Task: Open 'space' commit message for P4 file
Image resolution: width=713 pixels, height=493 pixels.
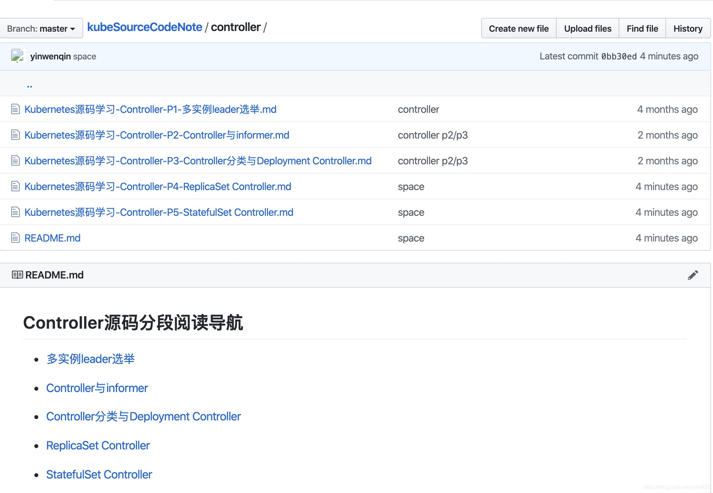Action: coord(411,187)
